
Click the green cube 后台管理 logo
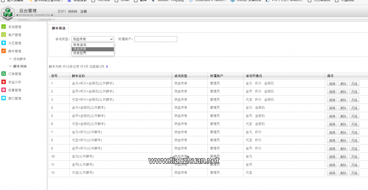click(8, 13)
